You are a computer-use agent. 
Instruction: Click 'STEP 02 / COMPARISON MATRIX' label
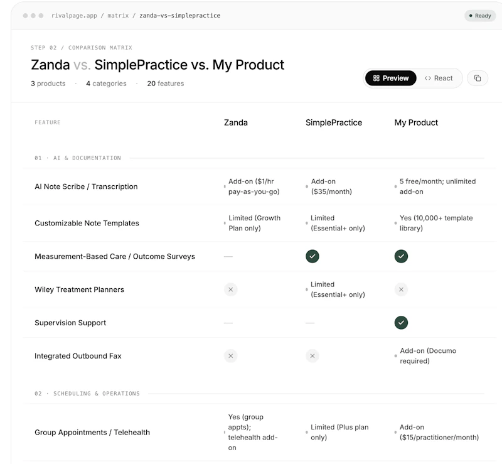[x=82, y=48]
